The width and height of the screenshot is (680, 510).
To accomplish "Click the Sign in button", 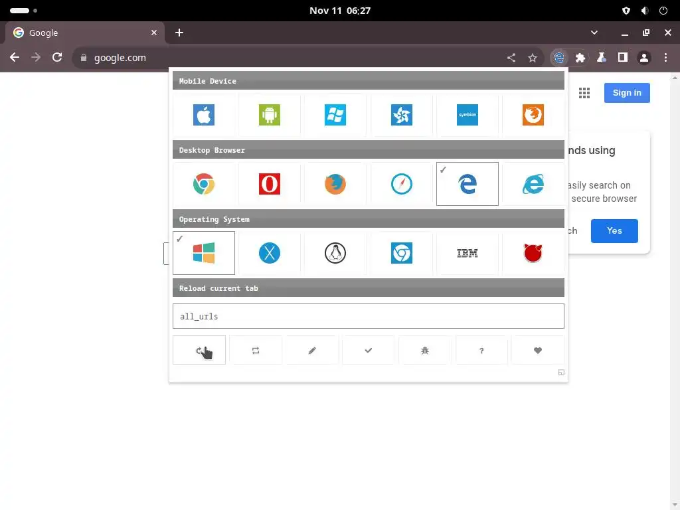I will [627, 93].
